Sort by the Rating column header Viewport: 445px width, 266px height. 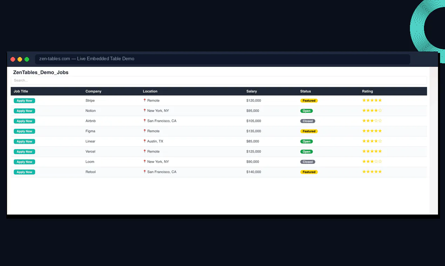pos(368,91)
